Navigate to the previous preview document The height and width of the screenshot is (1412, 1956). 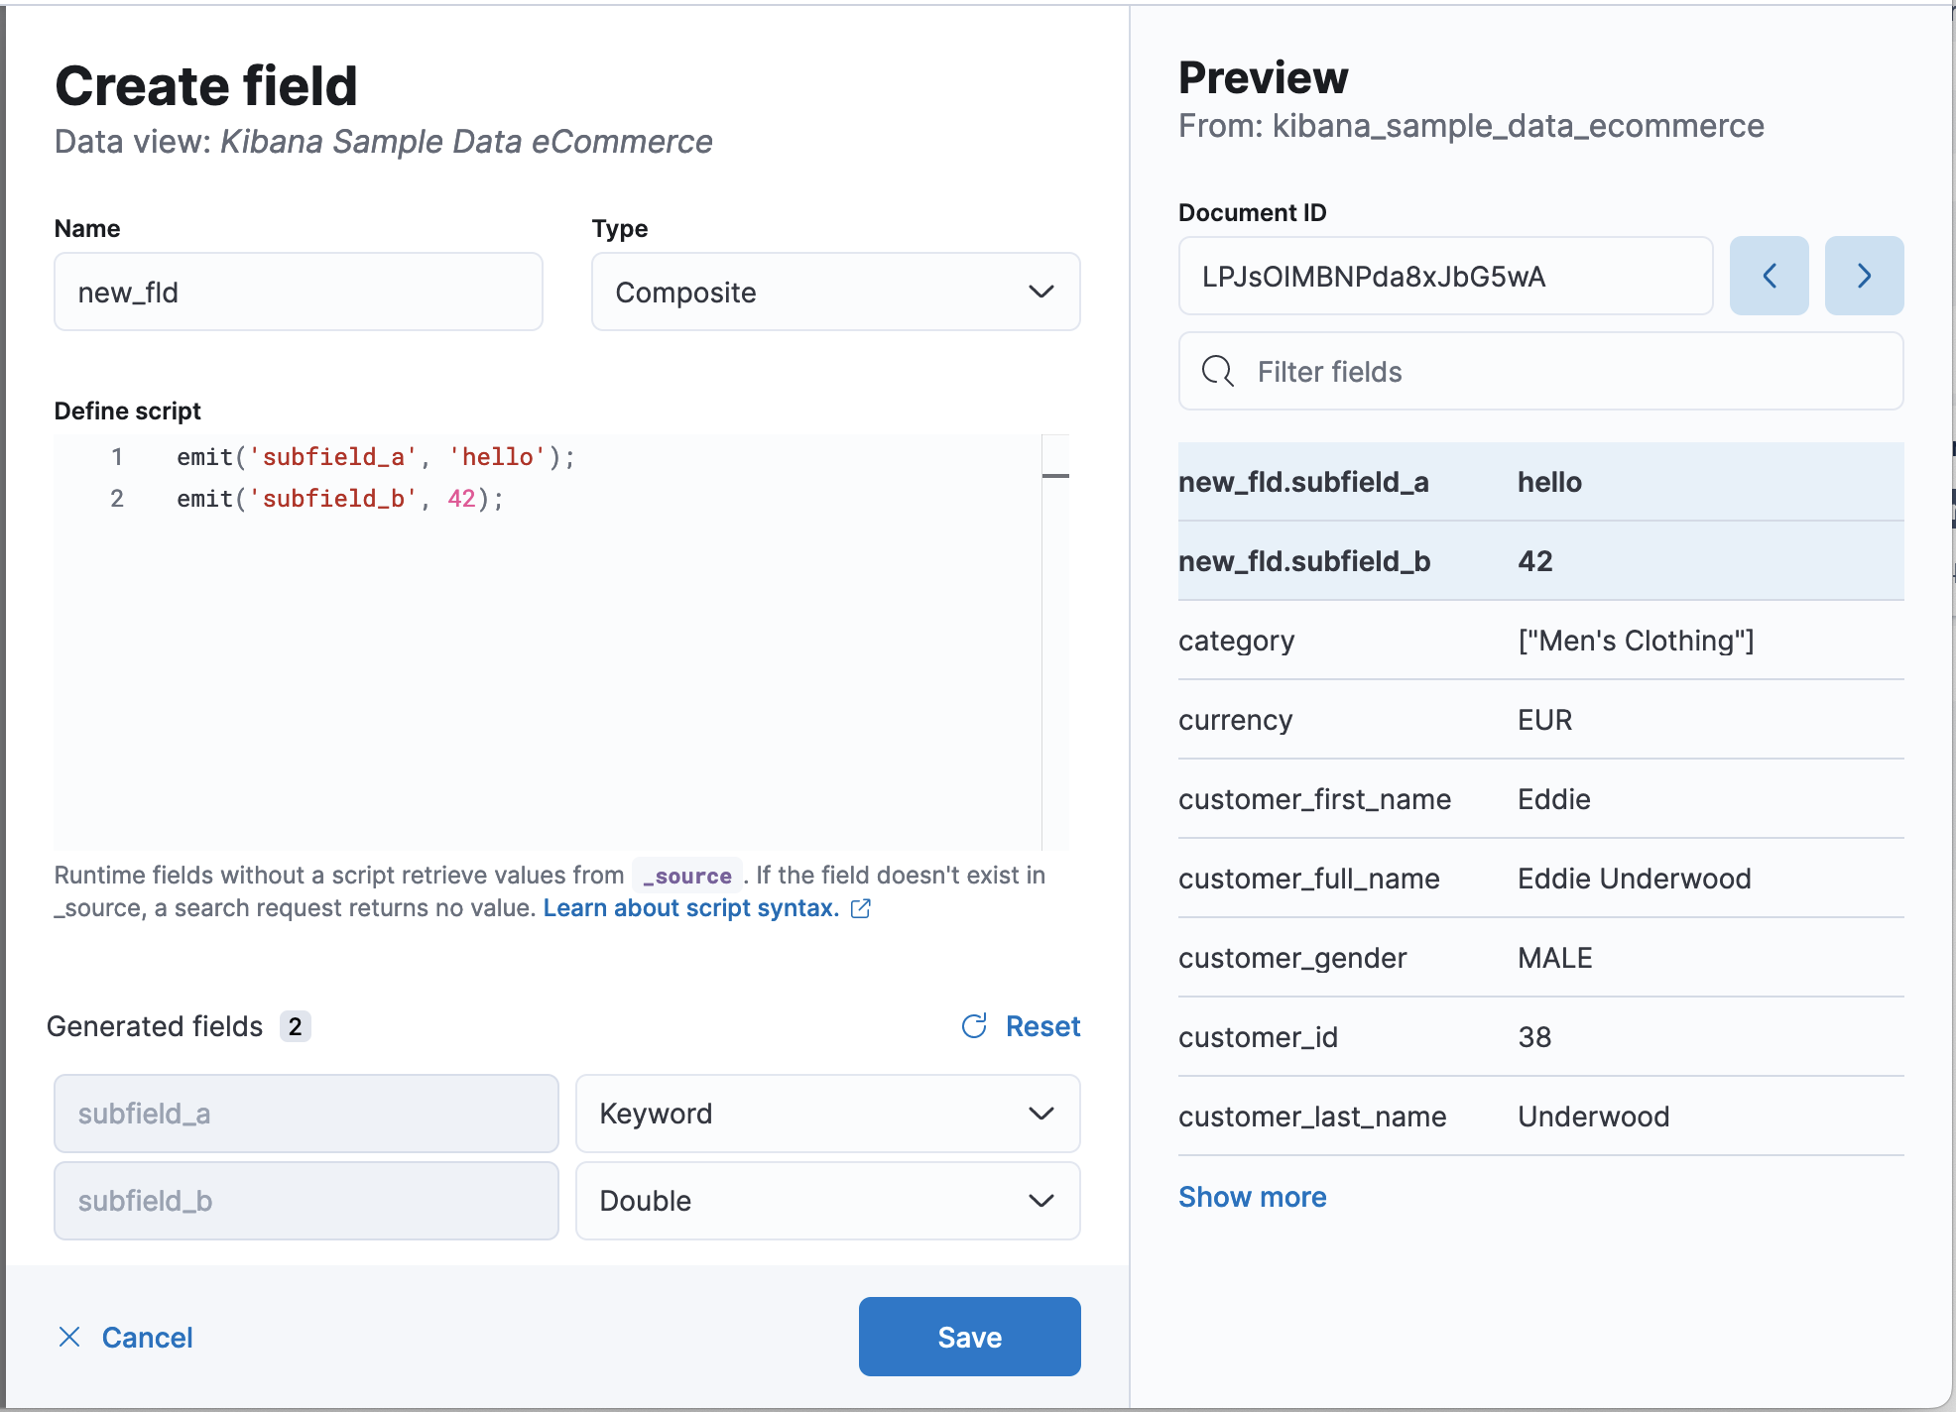point(1770,276)
